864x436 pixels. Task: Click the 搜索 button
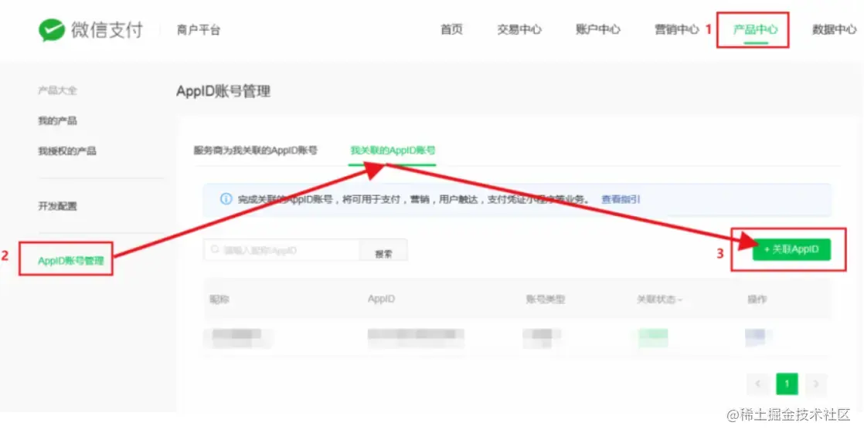[x=383, y=251]
